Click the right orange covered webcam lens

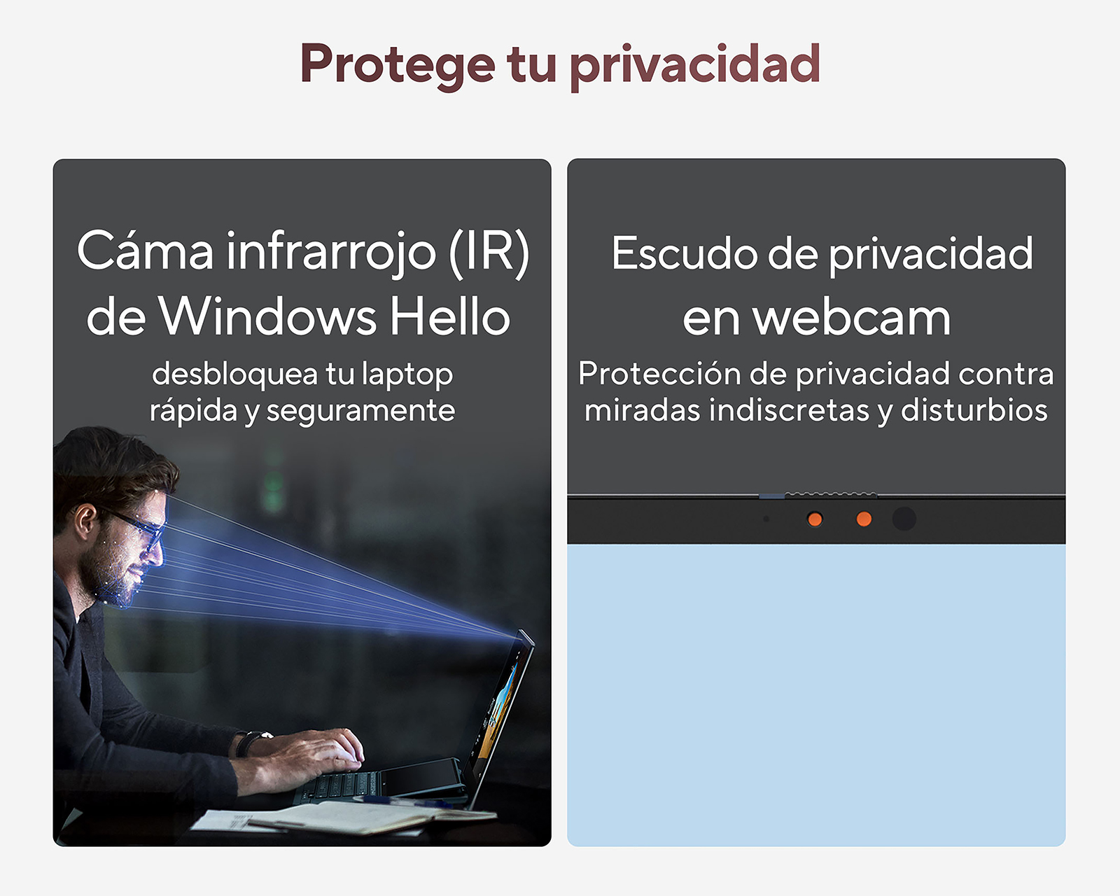pos(864,519)
